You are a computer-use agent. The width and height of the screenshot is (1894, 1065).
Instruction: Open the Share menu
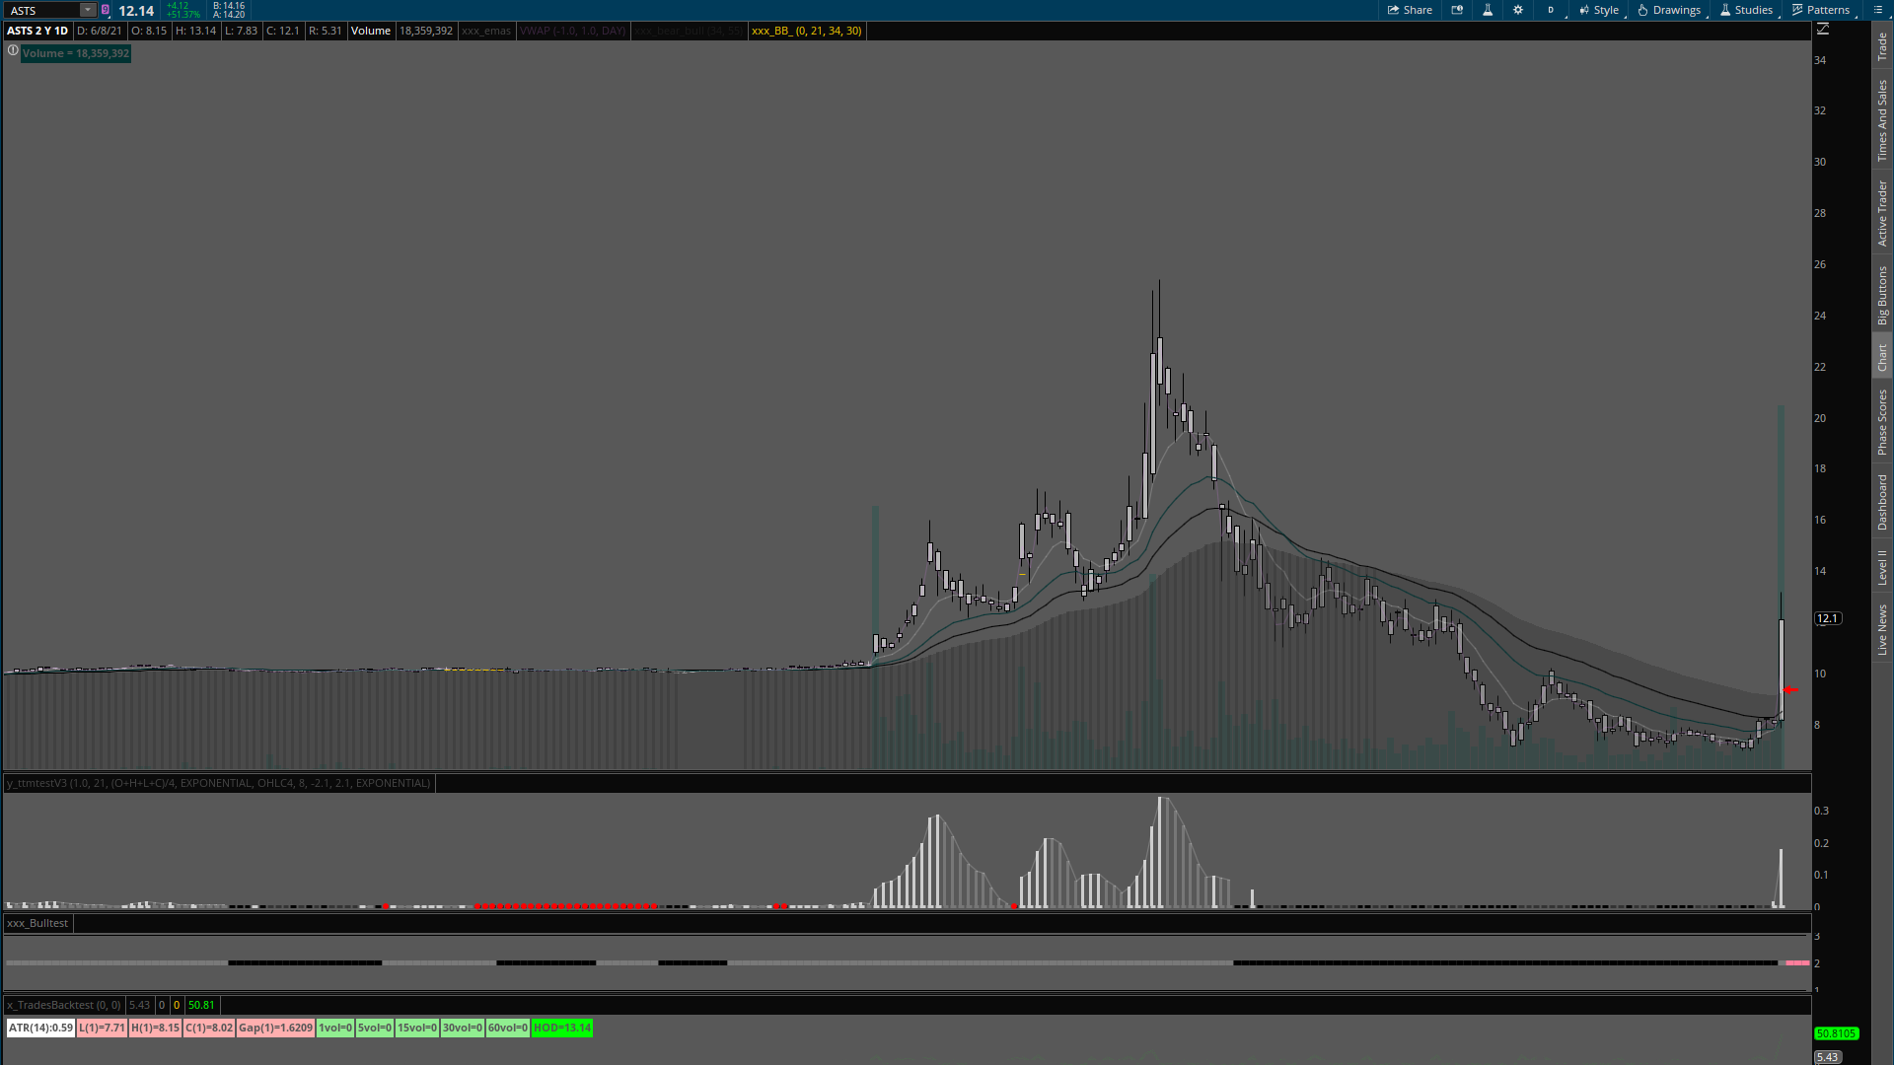1410,10
